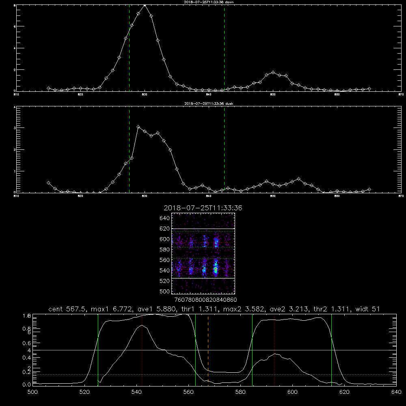Click the 600 x-axis label in bottom plot

point(292,392)
